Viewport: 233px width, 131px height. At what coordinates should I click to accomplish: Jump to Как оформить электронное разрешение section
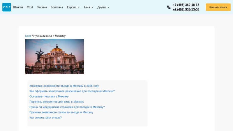[72, 91]
